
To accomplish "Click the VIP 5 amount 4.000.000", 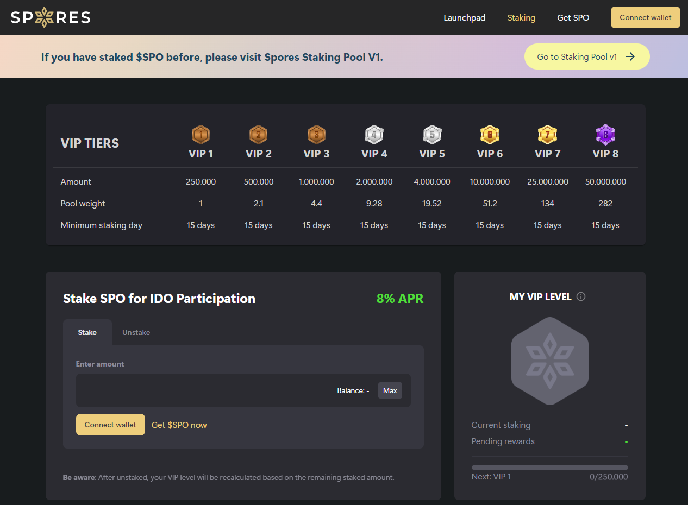I will point(432,182).
